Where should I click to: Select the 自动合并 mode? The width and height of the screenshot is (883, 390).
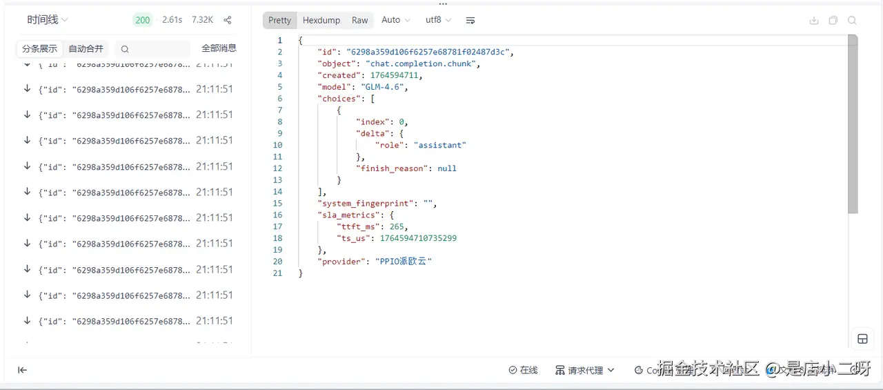[x=86, y=48]
